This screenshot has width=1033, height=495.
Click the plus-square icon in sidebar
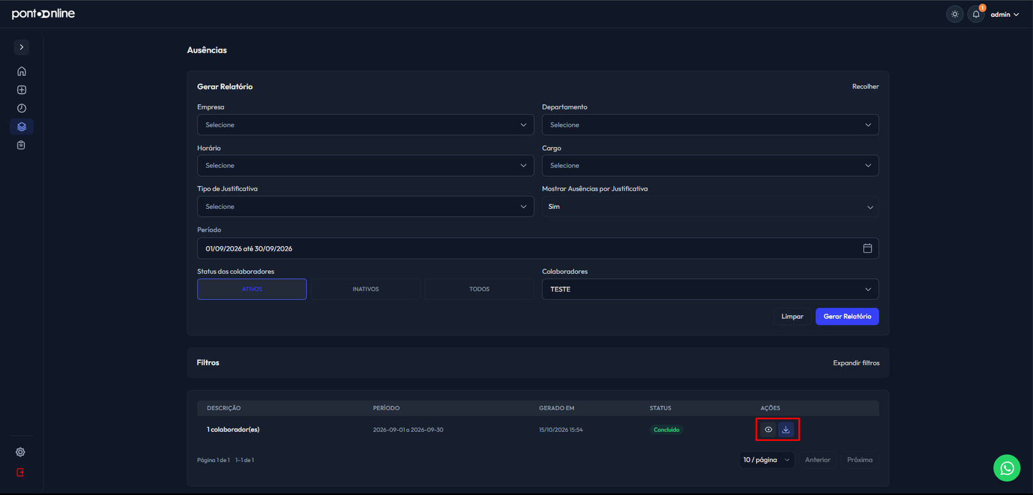point(21,90)
